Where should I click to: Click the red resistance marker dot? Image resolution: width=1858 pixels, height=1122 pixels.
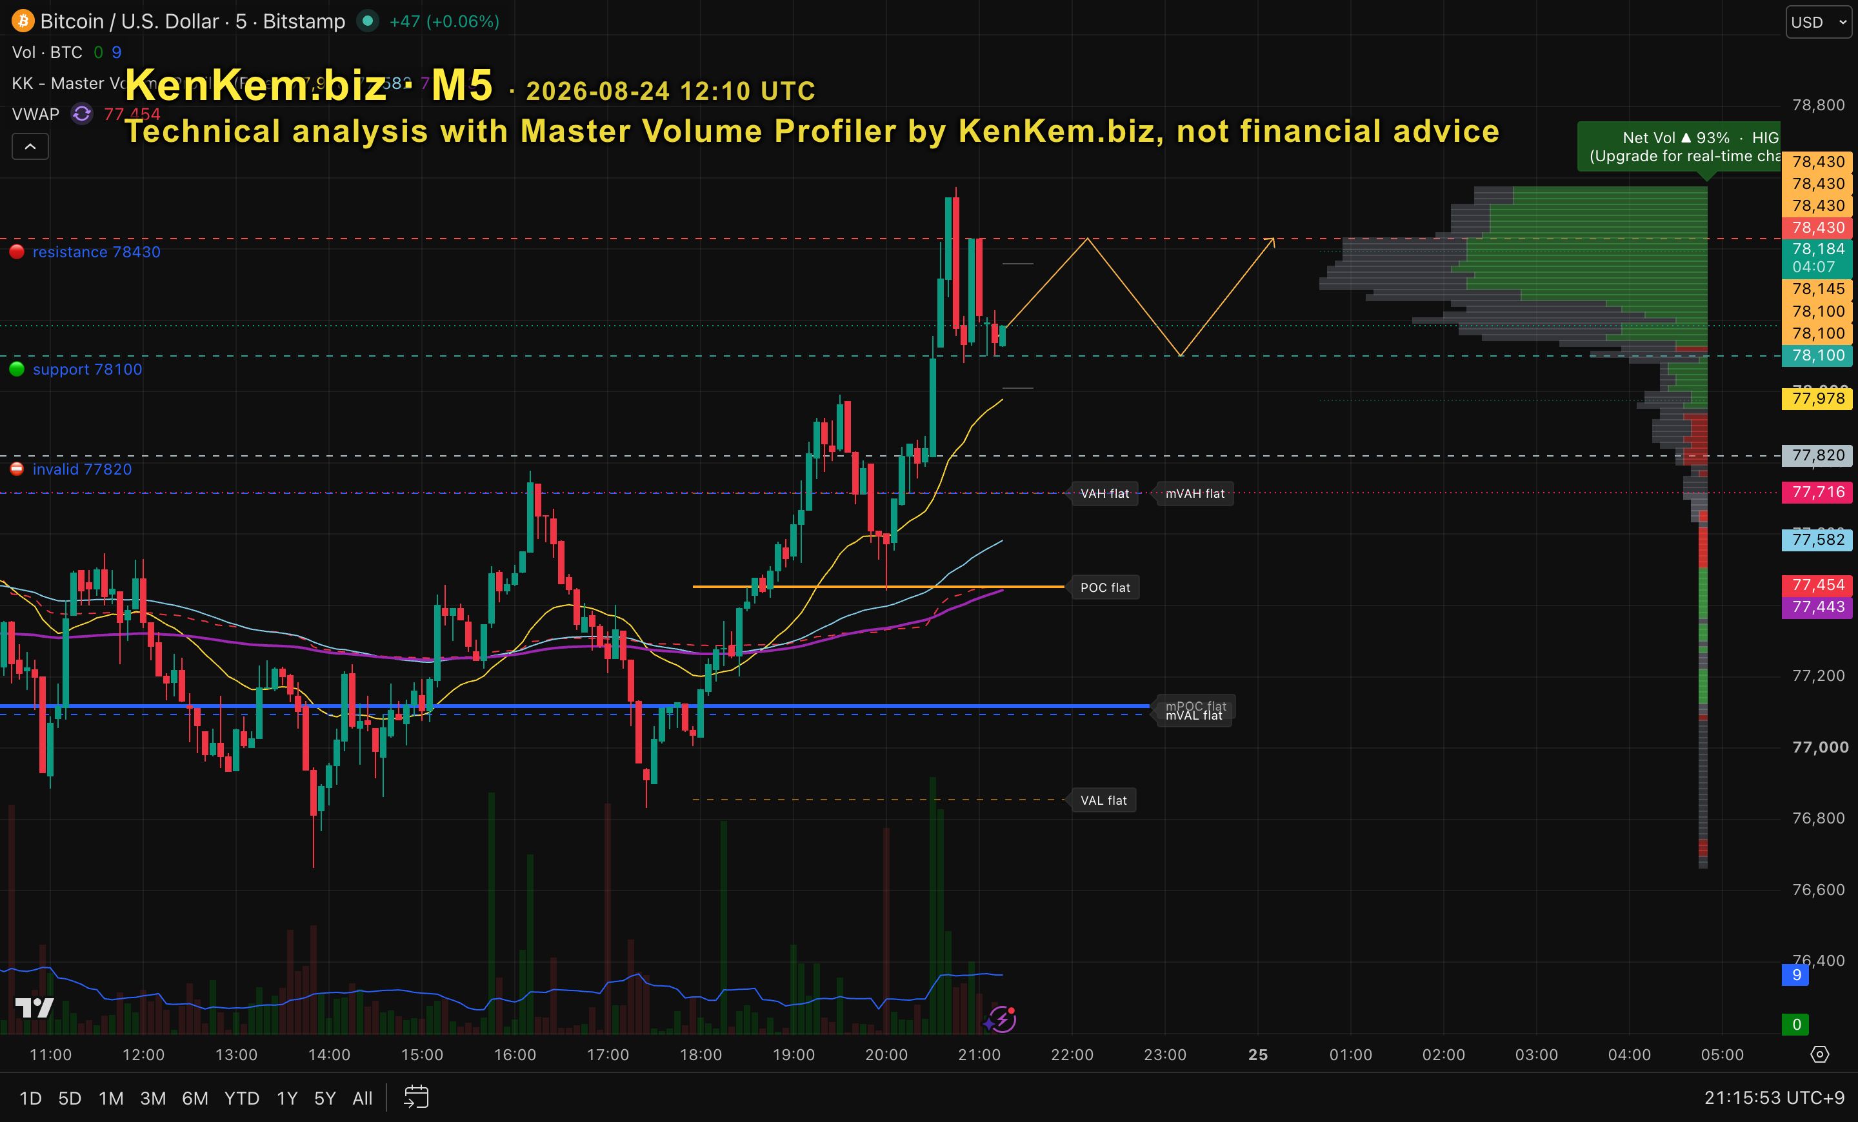[x=17, y=251]
